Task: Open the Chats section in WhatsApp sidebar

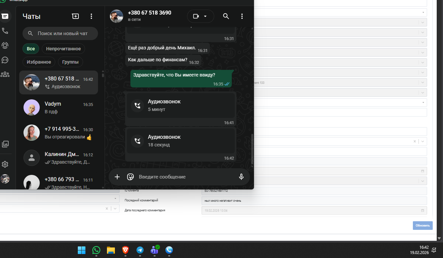Action: click(x=5, y=16)
